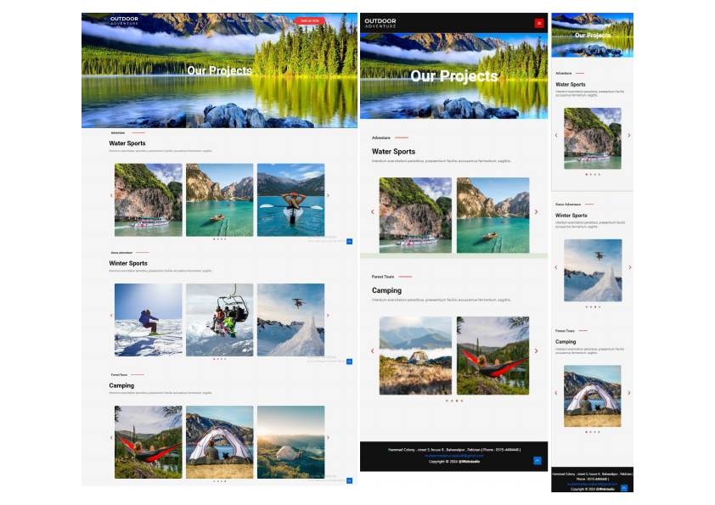Click the Forest Tours label in tablet view

coord(383,277)
